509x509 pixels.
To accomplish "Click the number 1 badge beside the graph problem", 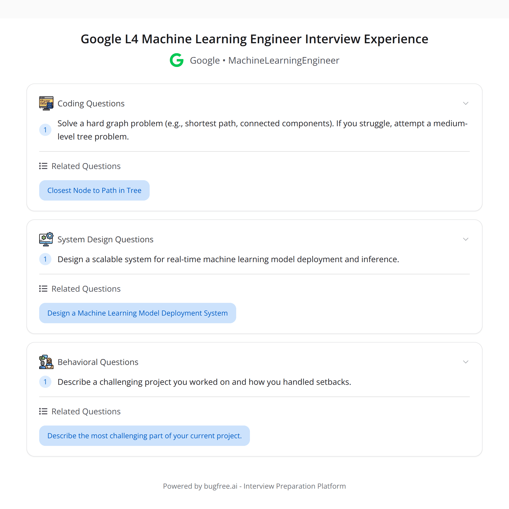I will click(45, 130).
